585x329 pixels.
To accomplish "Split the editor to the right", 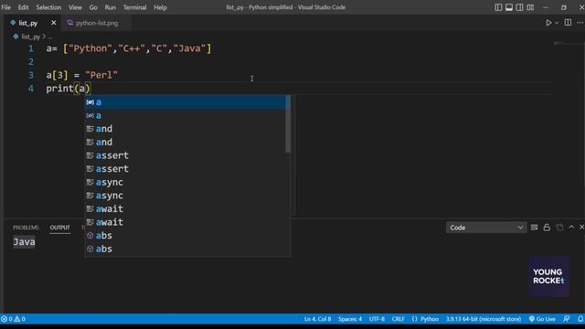I will [x=568, y=23].
